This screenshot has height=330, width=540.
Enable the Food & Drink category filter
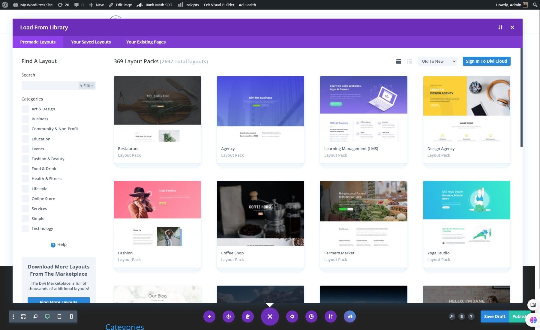(25, 169)
